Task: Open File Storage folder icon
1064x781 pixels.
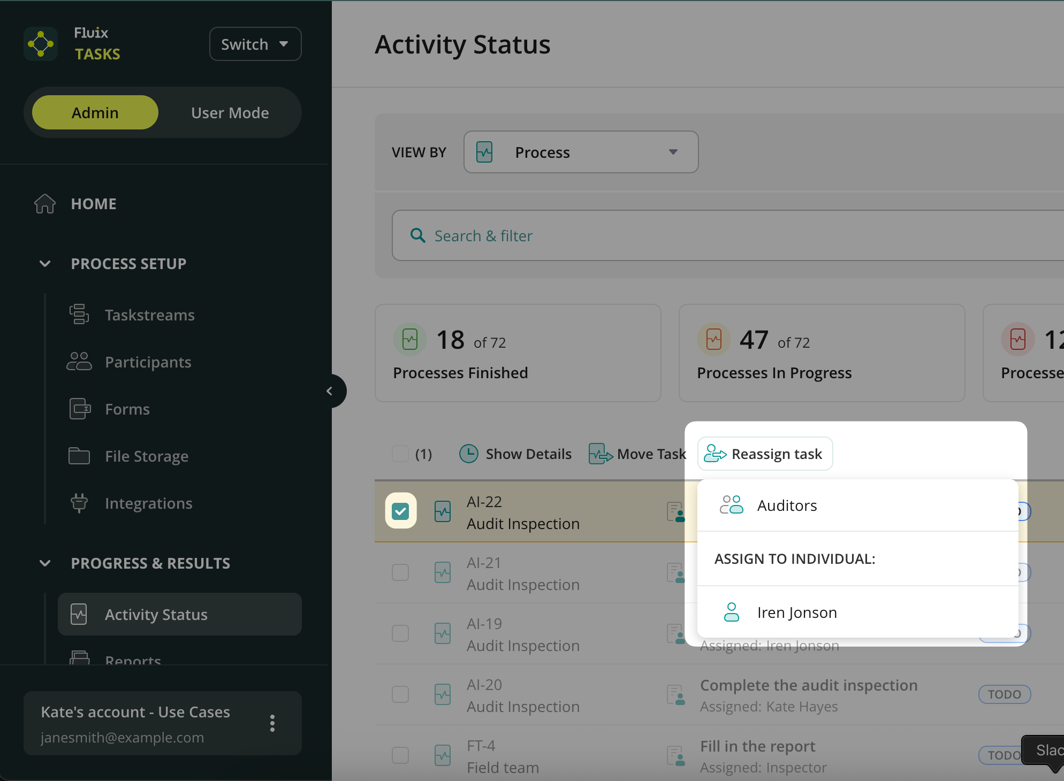Action: 79,456
